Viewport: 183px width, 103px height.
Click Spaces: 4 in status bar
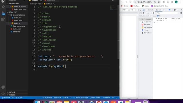(57, 98)
